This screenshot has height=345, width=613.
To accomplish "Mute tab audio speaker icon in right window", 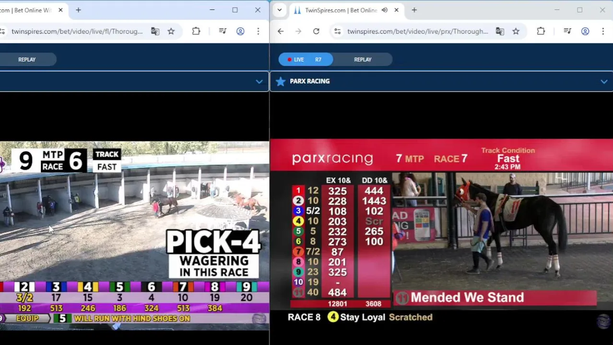I will tap(385, 10).
